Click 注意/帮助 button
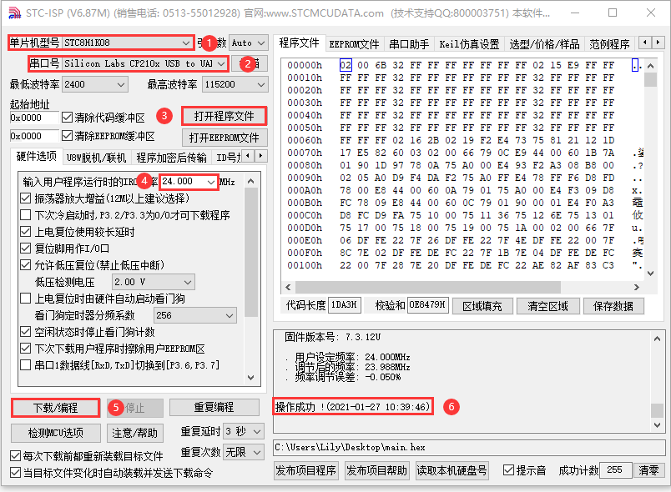671x492 pixels. (134, 433)
